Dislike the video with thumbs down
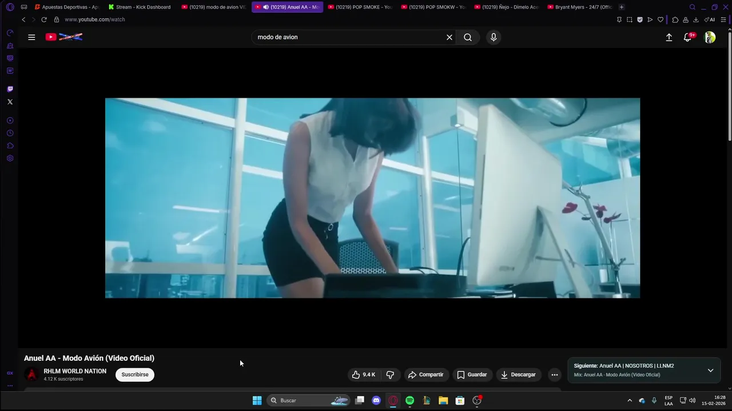Viewport: 732px width, 411px height. (390, 374)
